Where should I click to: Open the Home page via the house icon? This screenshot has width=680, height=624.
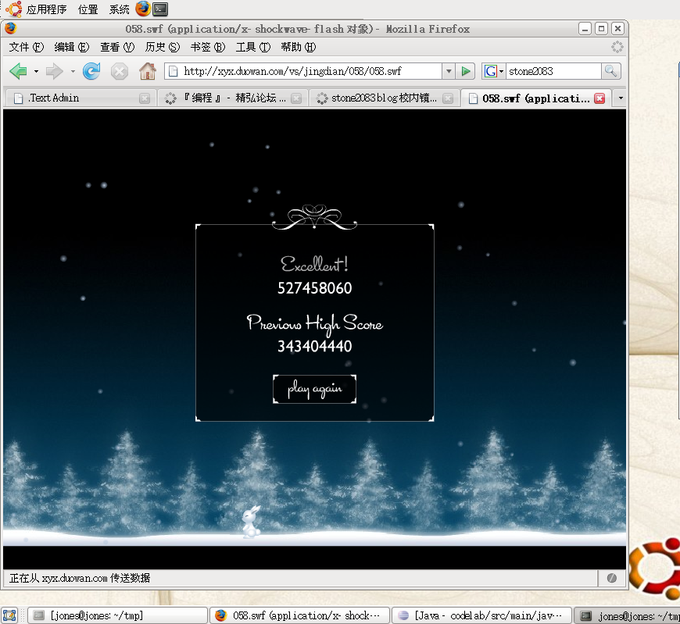(x=148, y=71)
